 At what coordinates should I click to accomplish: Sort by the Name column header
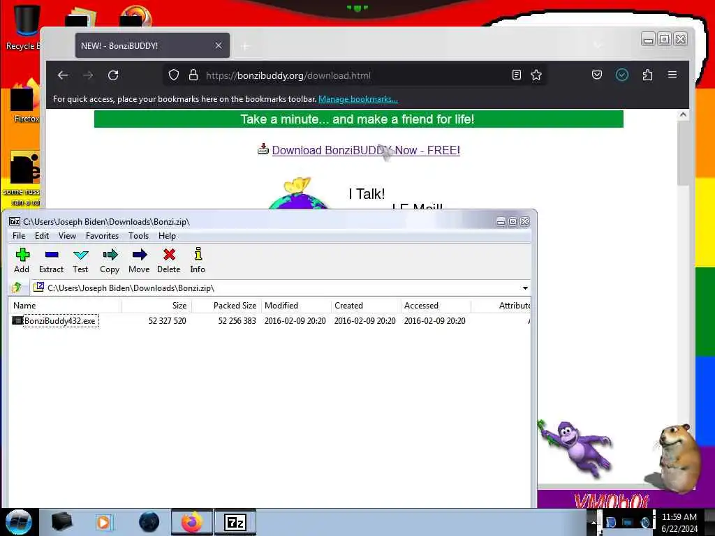coord(66,306)
